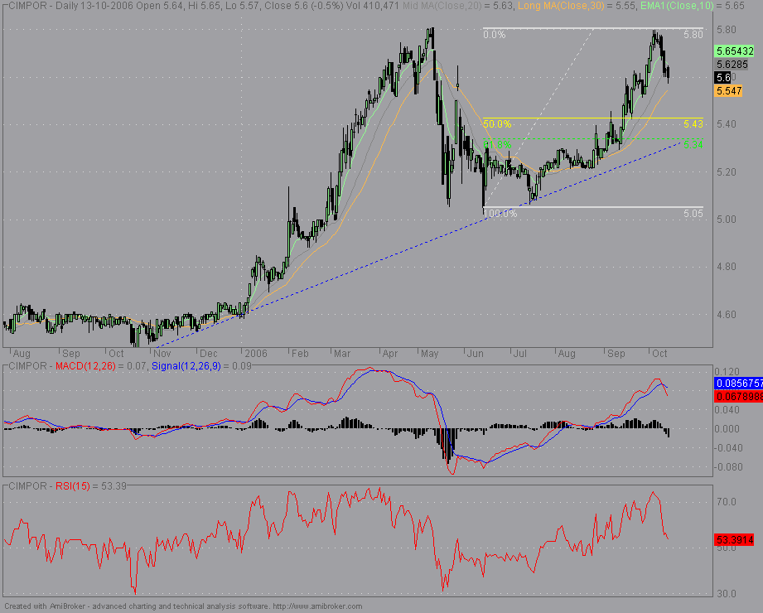The width and height of the screenshot is (763, 613).
Task: Click the green dashed 61.8% retracement line
Action: pos(592,138)
